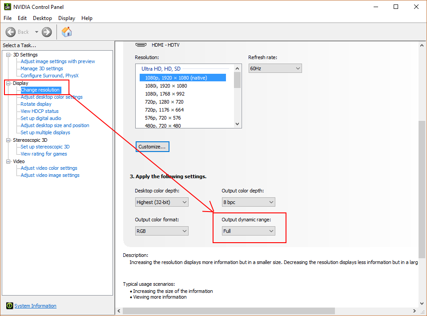Open Configure Surround, PhysX
427x316 pixels.
click(x=49, y=76)
